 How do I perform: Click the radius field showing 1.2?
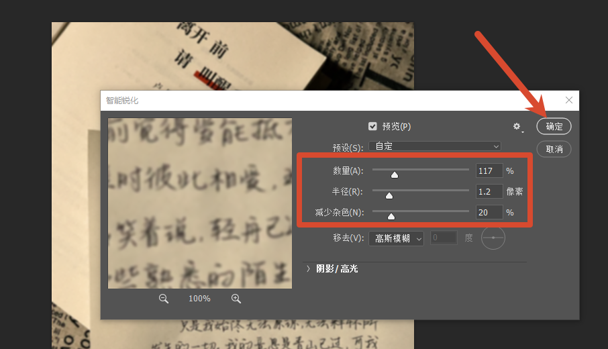click(489, 191)
